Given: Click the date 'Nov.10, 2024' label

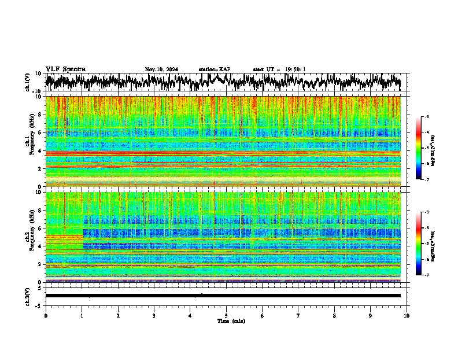Looking at the screenshot, I should tap(161, 69).
